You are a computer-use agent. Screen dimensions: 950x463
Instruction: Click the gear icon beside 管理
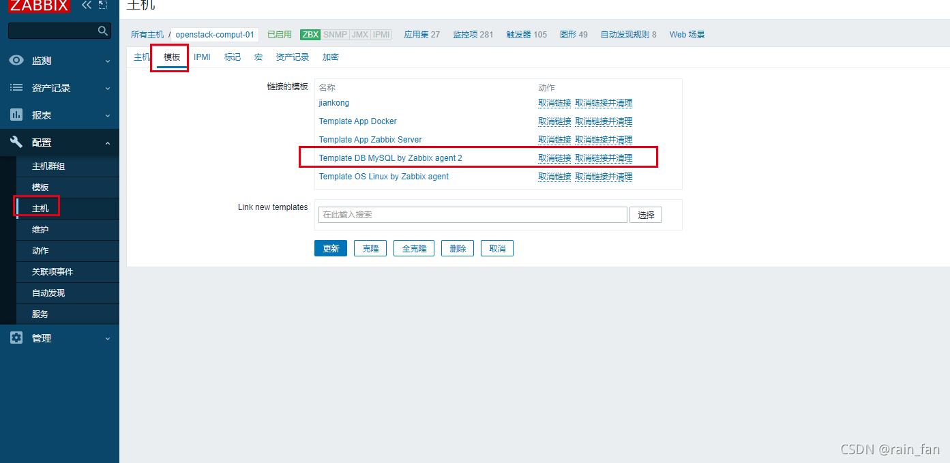[16, 338]
